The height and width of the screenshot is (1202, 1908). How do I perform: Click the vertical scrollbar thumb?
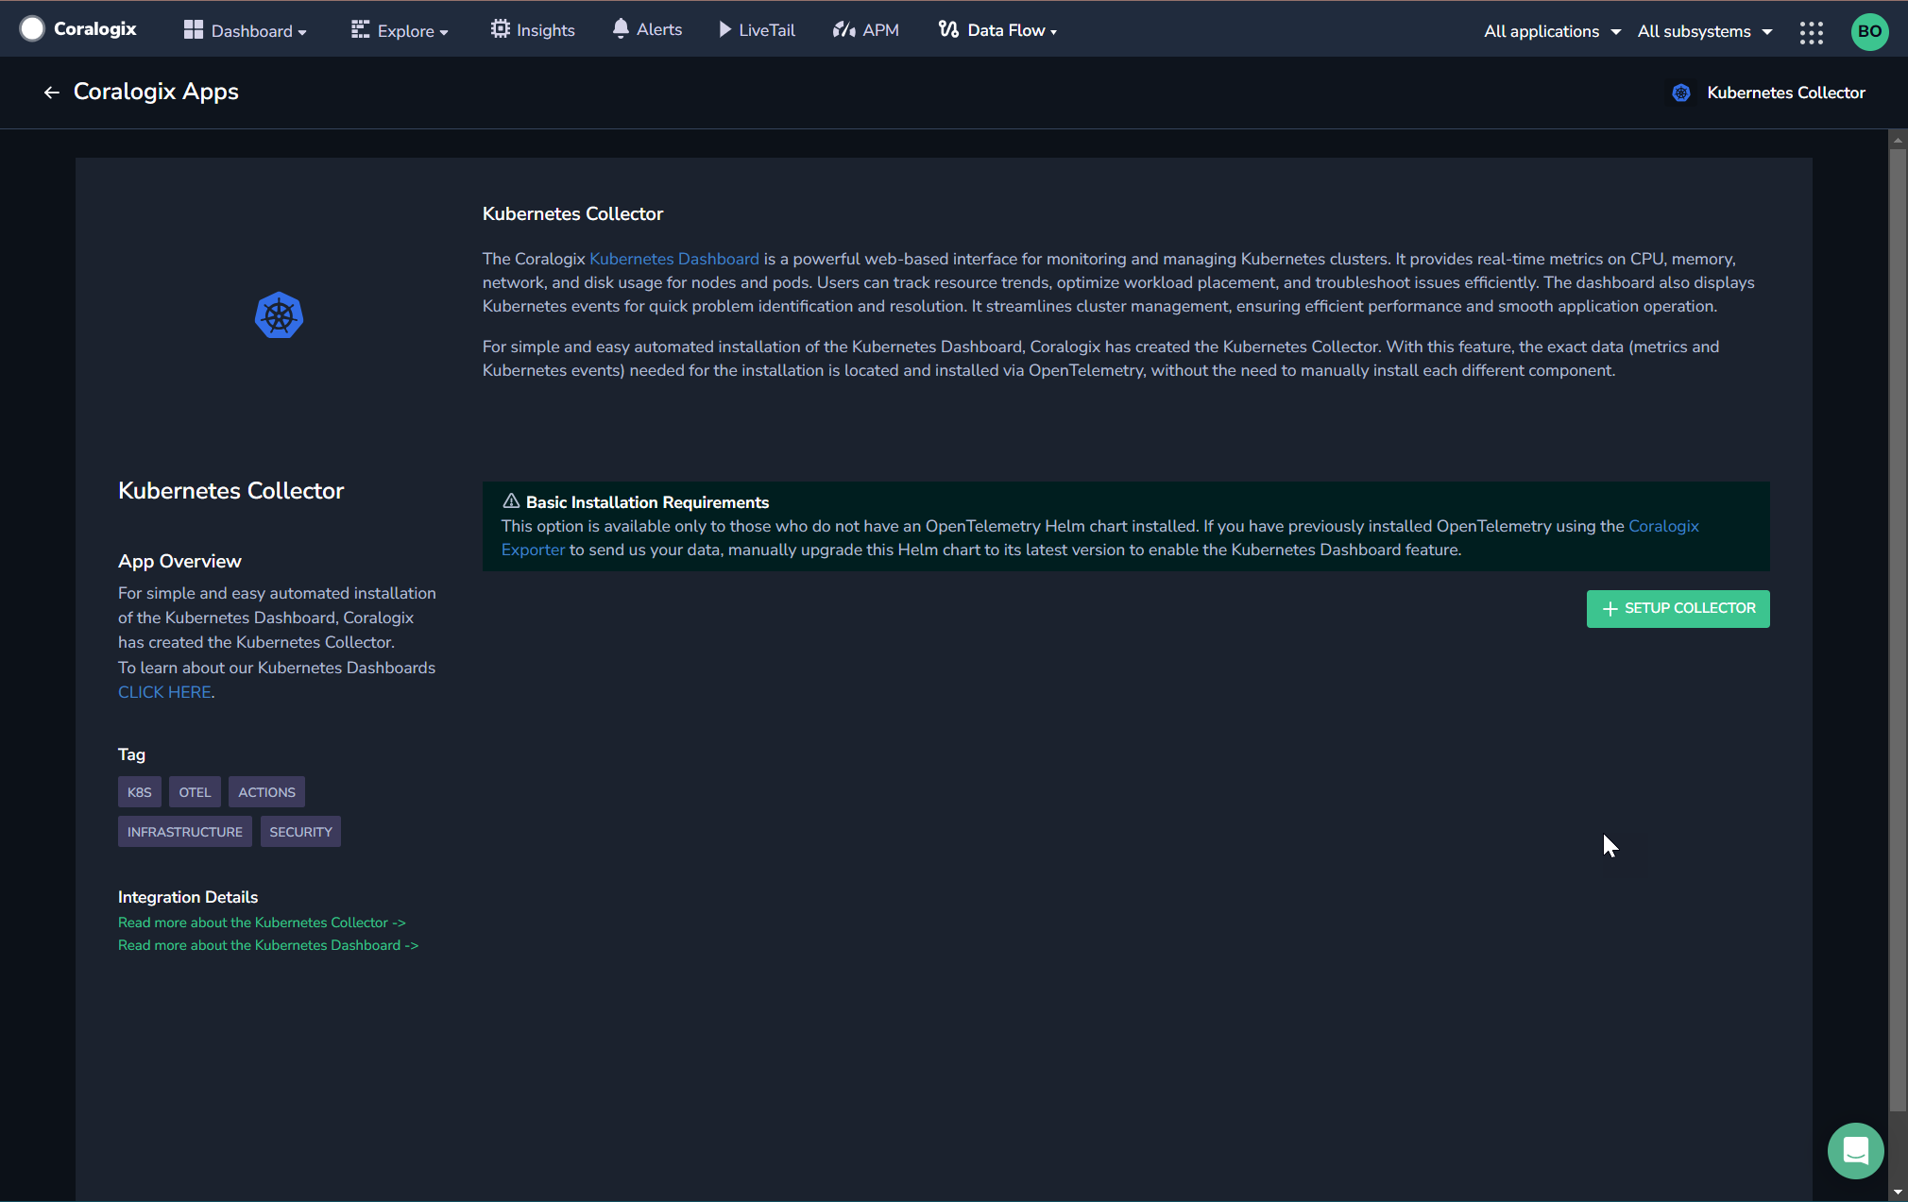point(1898,628)
